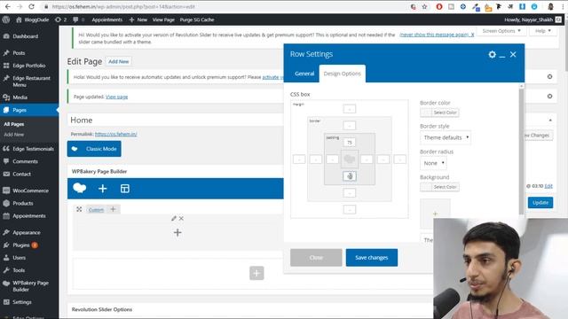
Task: Switch to the General tab
Action: [304, 74]
